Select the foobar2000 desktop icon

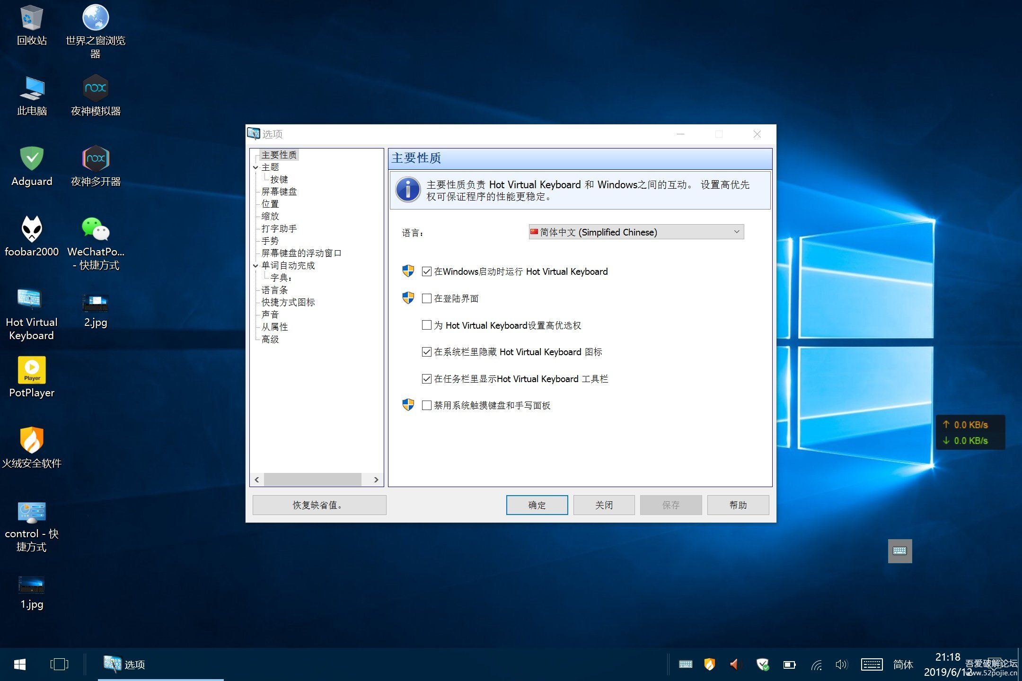(x=32, y=237)
